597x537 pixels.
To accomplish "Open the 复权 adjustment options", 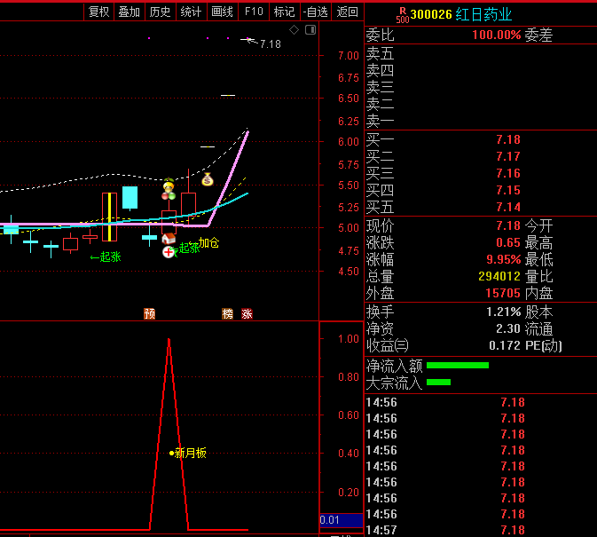I will (99, 12).
